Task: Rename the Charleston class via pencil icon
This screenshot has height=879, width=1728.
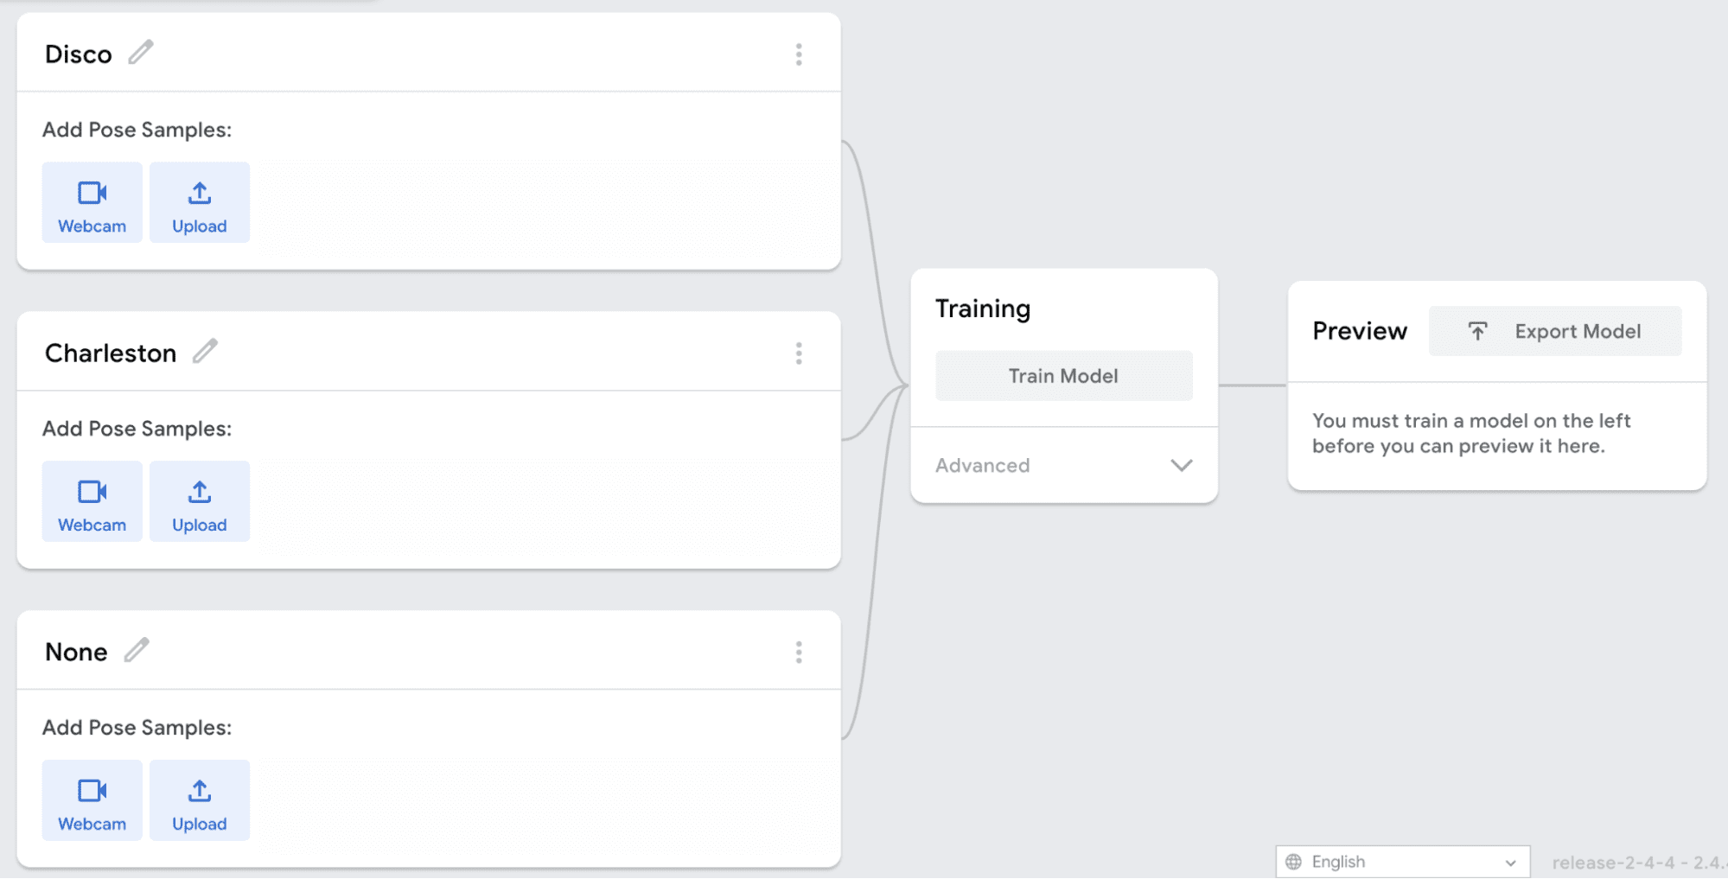Action: [205, 352]
